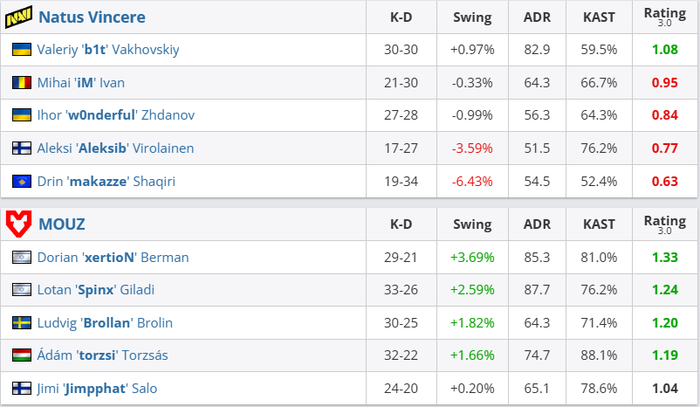Screen dimensions: 700x407
Task: Click the Hungarian flag beside torzsi
Action: [22, 355]
